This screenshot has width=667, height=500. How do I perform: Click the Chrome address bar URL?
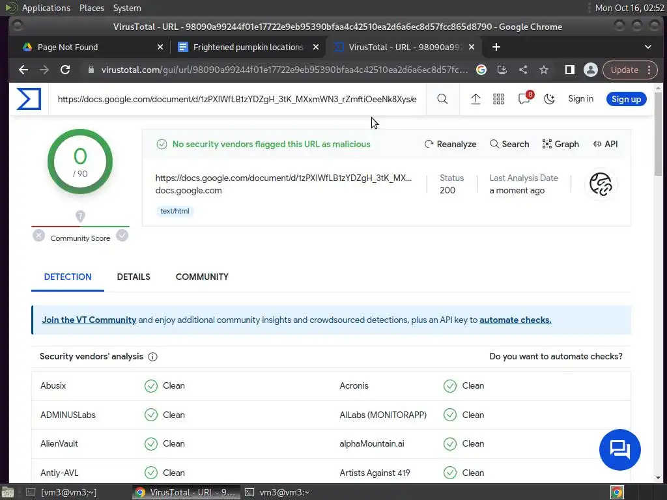(x=284, y=70)
